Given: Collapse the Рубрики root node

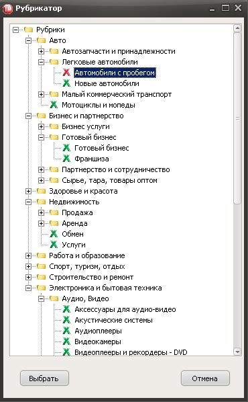Looking at the screenshot, I should [16, 30].
